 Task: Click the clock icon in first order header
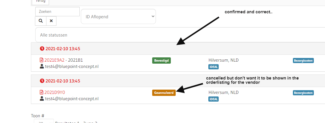42,49
